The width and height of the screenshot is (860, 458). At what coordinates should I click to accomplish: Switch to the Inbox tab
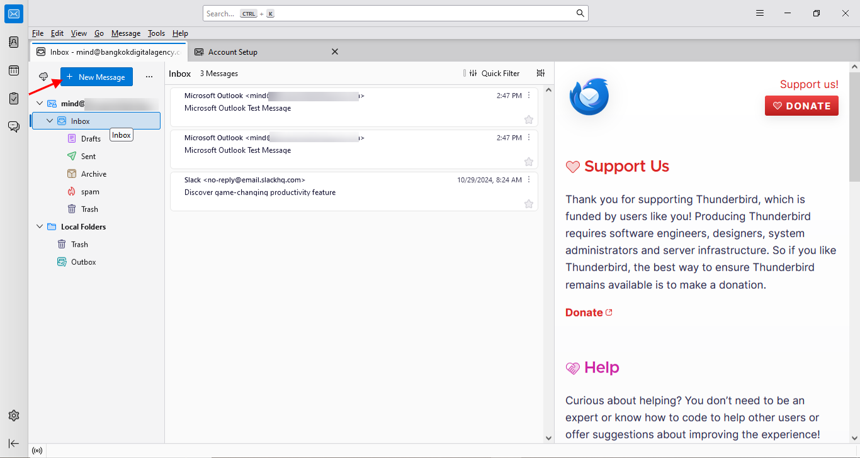(109, 52)
